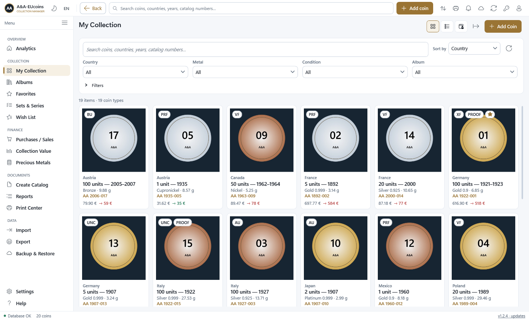Image resolution: width=529 pixels, height=320 pixels.
Task: Open Purchases / Sales in the sidebar
Action: (x=36, y=140)
